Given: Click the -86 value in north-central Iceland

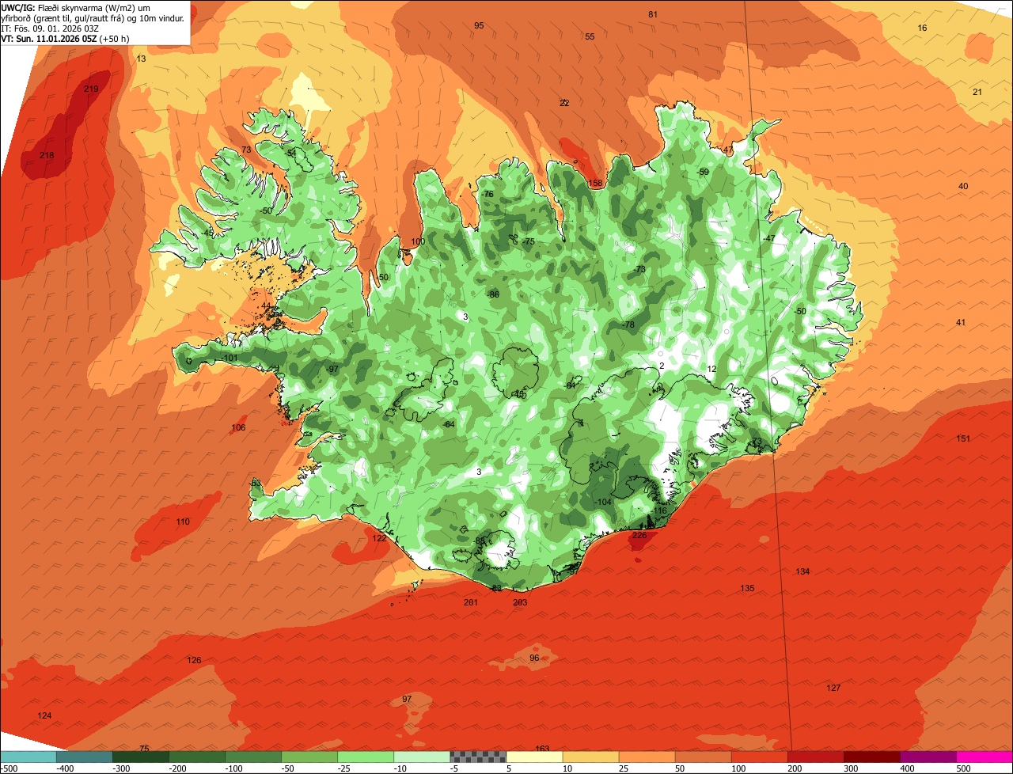Looking at the screenshot, I should pos(494,294).
